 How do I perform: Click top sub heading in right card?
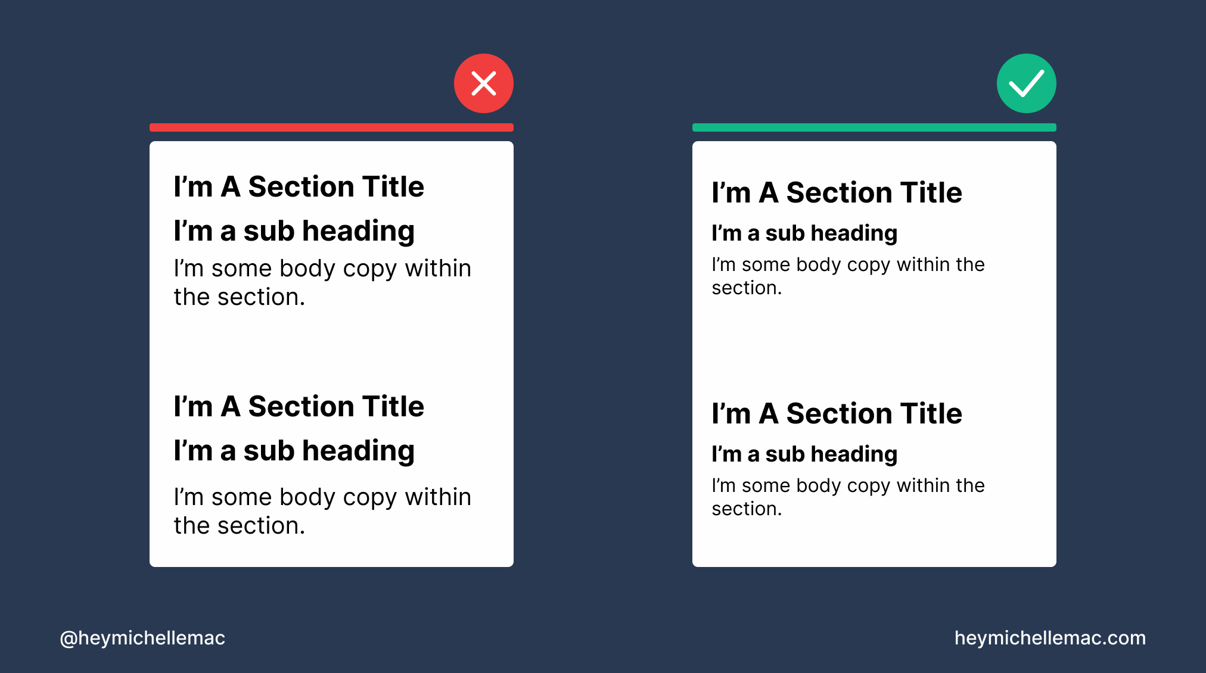(804, 233)
